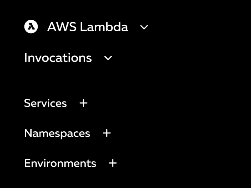The width and height of the screenshot is (251, 188).
Task: Select the Invocations menu item
Action: click(58, 58)
